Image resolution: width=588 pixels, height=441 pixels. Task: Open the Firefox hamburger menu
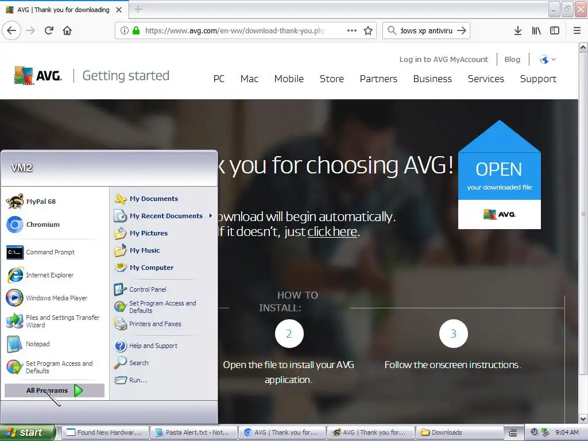click(577, 30)
